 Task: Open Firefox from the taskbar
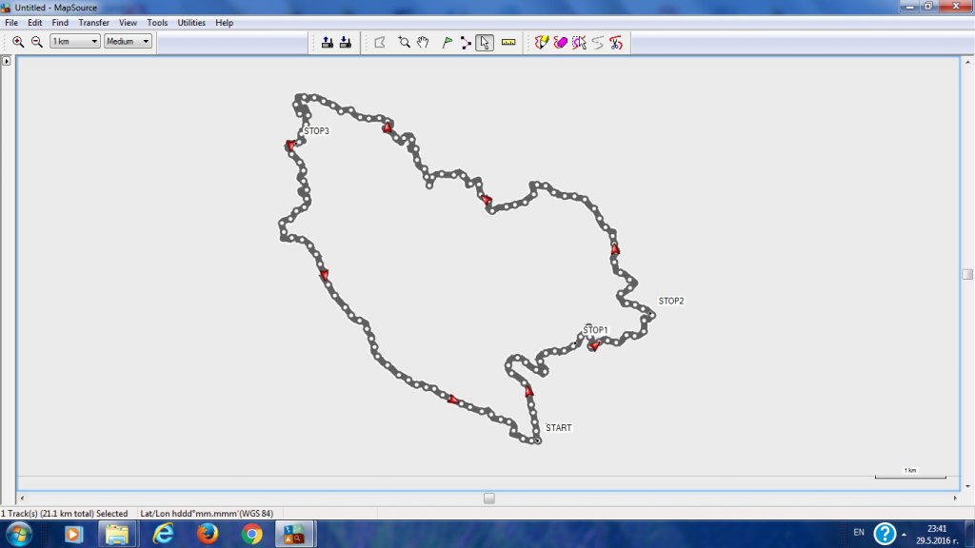208,534
